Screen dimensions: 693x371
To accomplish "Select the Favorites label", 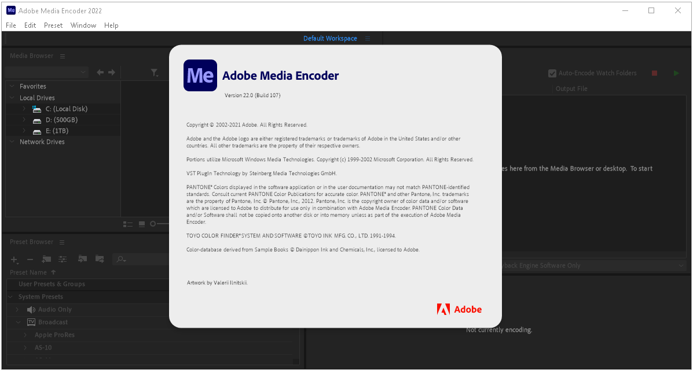I will click(x=32, y=86).
